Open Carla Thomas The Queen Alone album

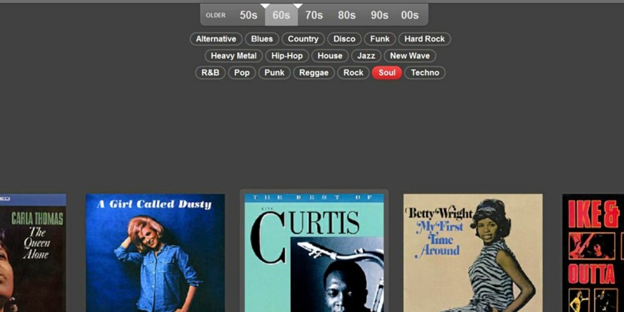33,253
